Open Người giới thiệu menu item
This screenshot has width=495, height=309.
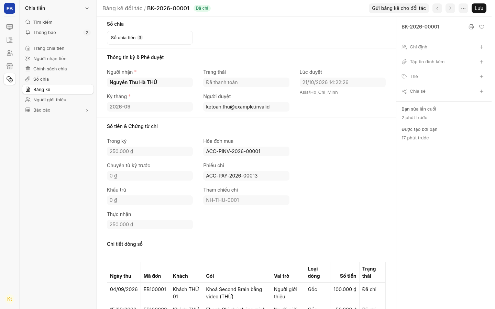click(58, 100)
